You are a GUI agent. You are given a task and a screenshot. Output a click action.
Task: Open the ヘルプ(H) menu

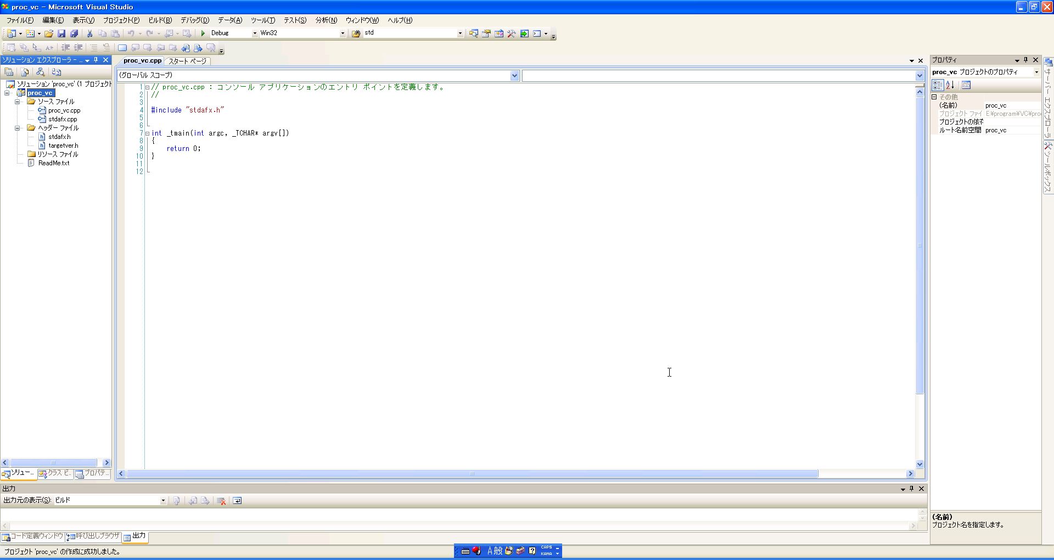pyautogui.click(x=400, y=20)
